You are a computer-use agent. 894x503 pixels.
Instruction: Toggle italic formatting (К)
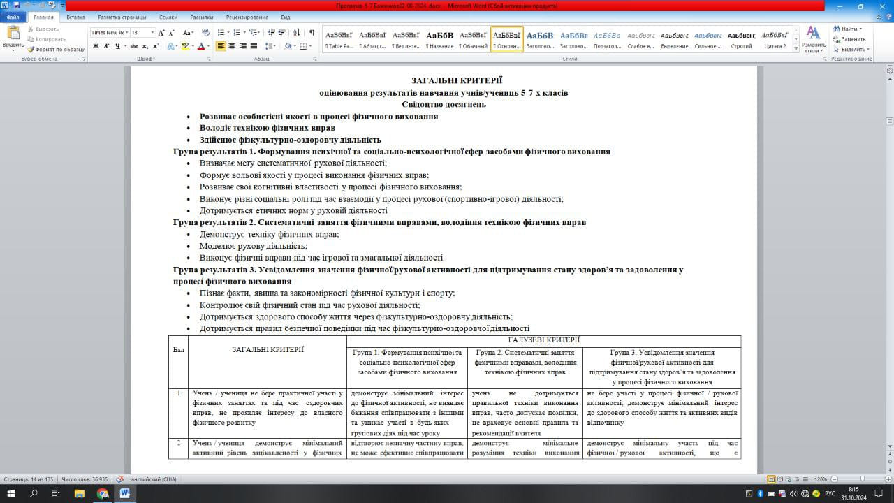106,46
